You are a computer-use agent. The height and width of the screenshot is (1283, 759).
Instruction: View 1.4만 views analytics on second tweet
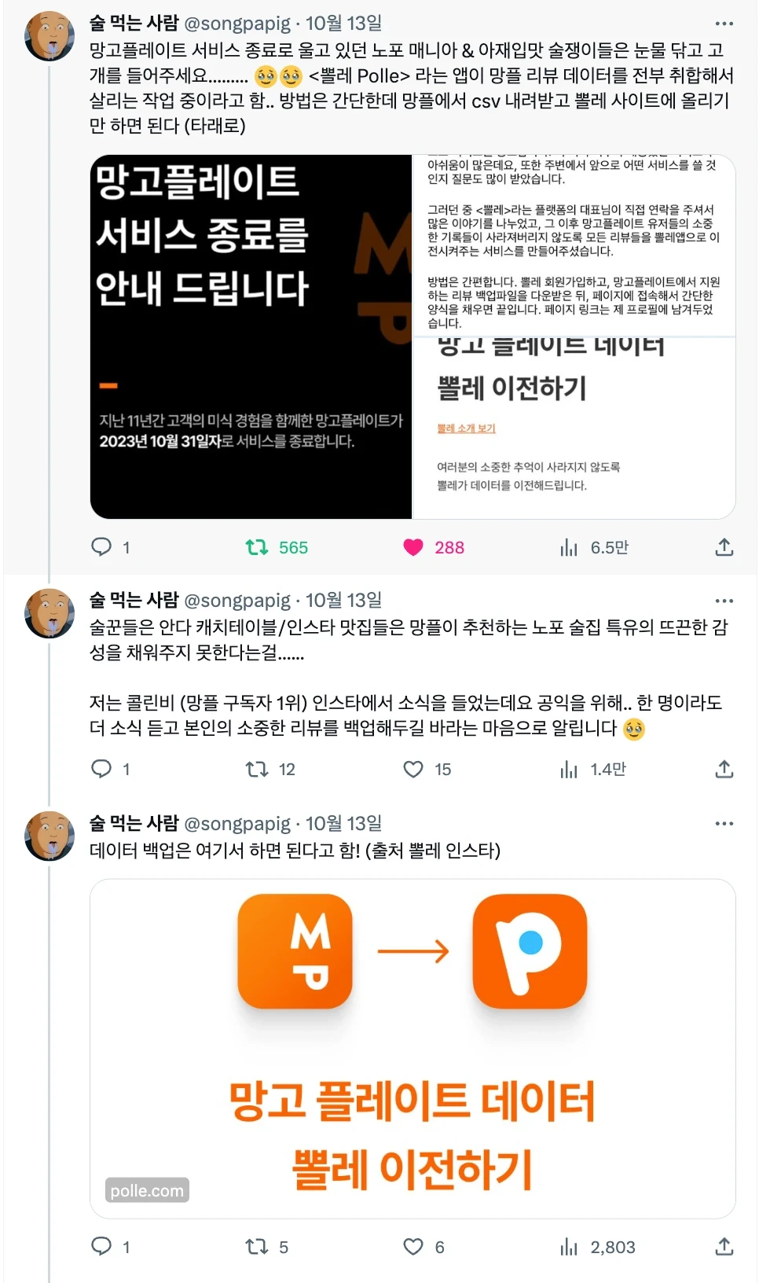[569, 769]
